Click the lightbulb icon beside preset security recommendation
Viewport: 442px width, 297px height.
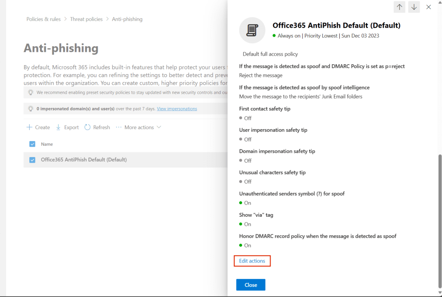[31, 92]
